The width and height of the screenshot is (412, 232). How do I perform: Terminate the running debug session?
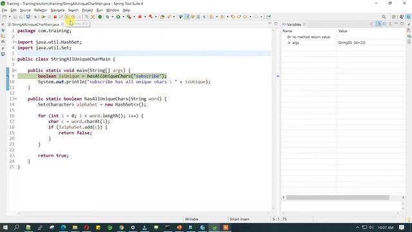55,17
